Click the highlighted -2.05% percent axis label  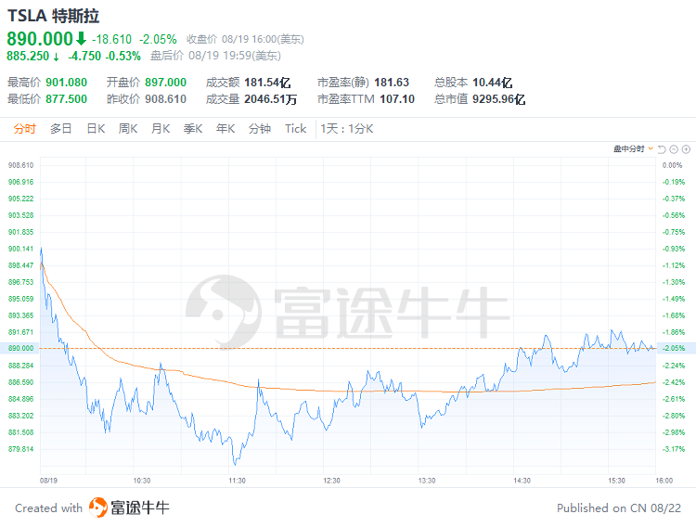[674, 348]
